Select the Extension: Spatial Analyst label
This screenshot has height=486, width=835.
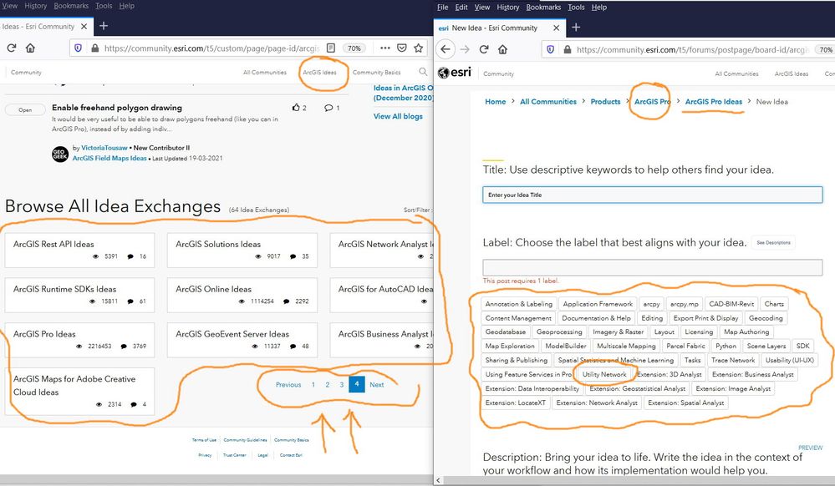686,403
